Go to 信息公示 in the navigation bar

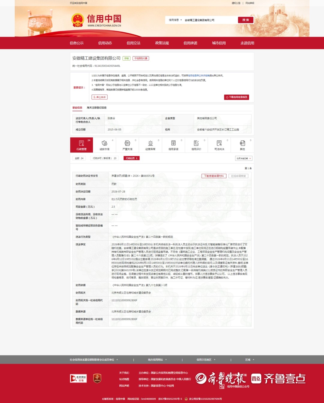(x=76, y=43)
